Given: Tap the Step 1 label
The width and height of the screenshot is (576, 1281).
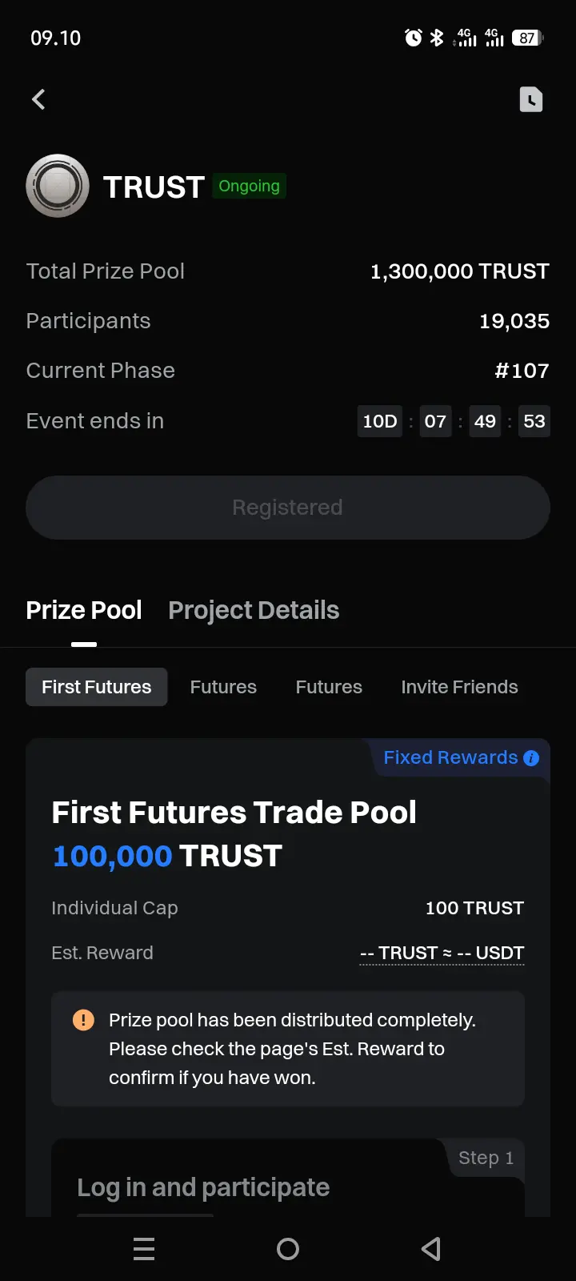Looking at the screenshot, I should tap(486, 1158).
